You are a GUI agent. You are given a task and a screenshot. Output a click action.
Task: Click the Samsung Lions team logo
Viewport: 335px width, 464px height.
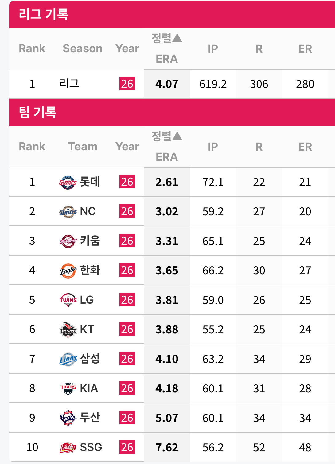[x=68, y=360]
